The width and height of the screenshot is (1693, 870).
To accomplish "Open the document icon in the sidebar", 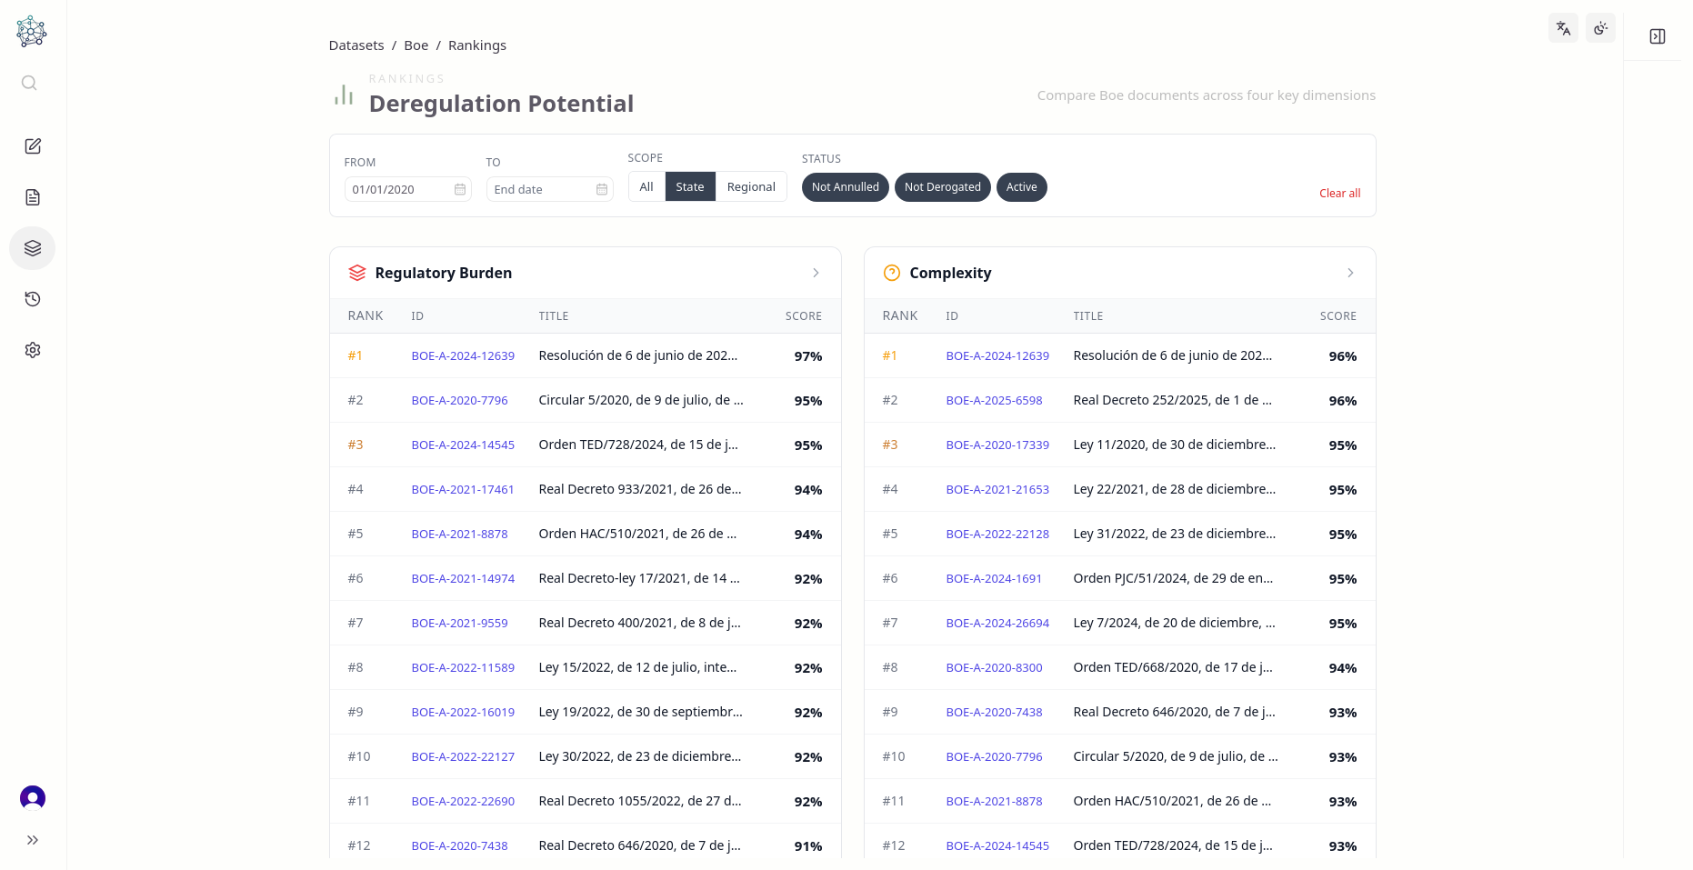I will [33, 197].
